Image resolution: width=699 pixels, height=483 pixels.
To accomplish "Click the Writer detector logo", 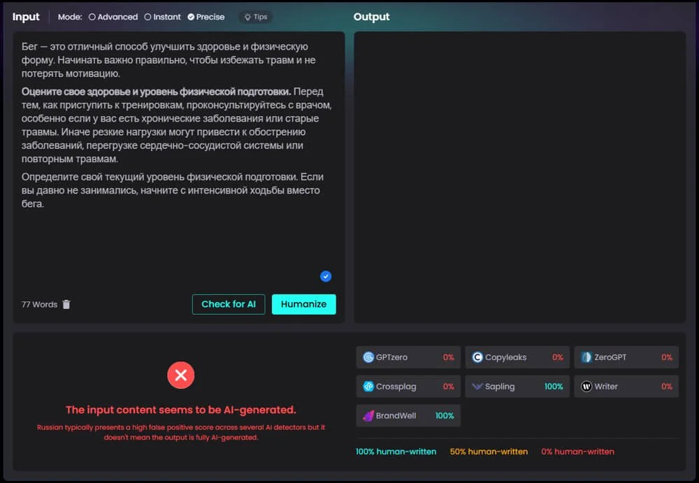I will pos(586,387).
